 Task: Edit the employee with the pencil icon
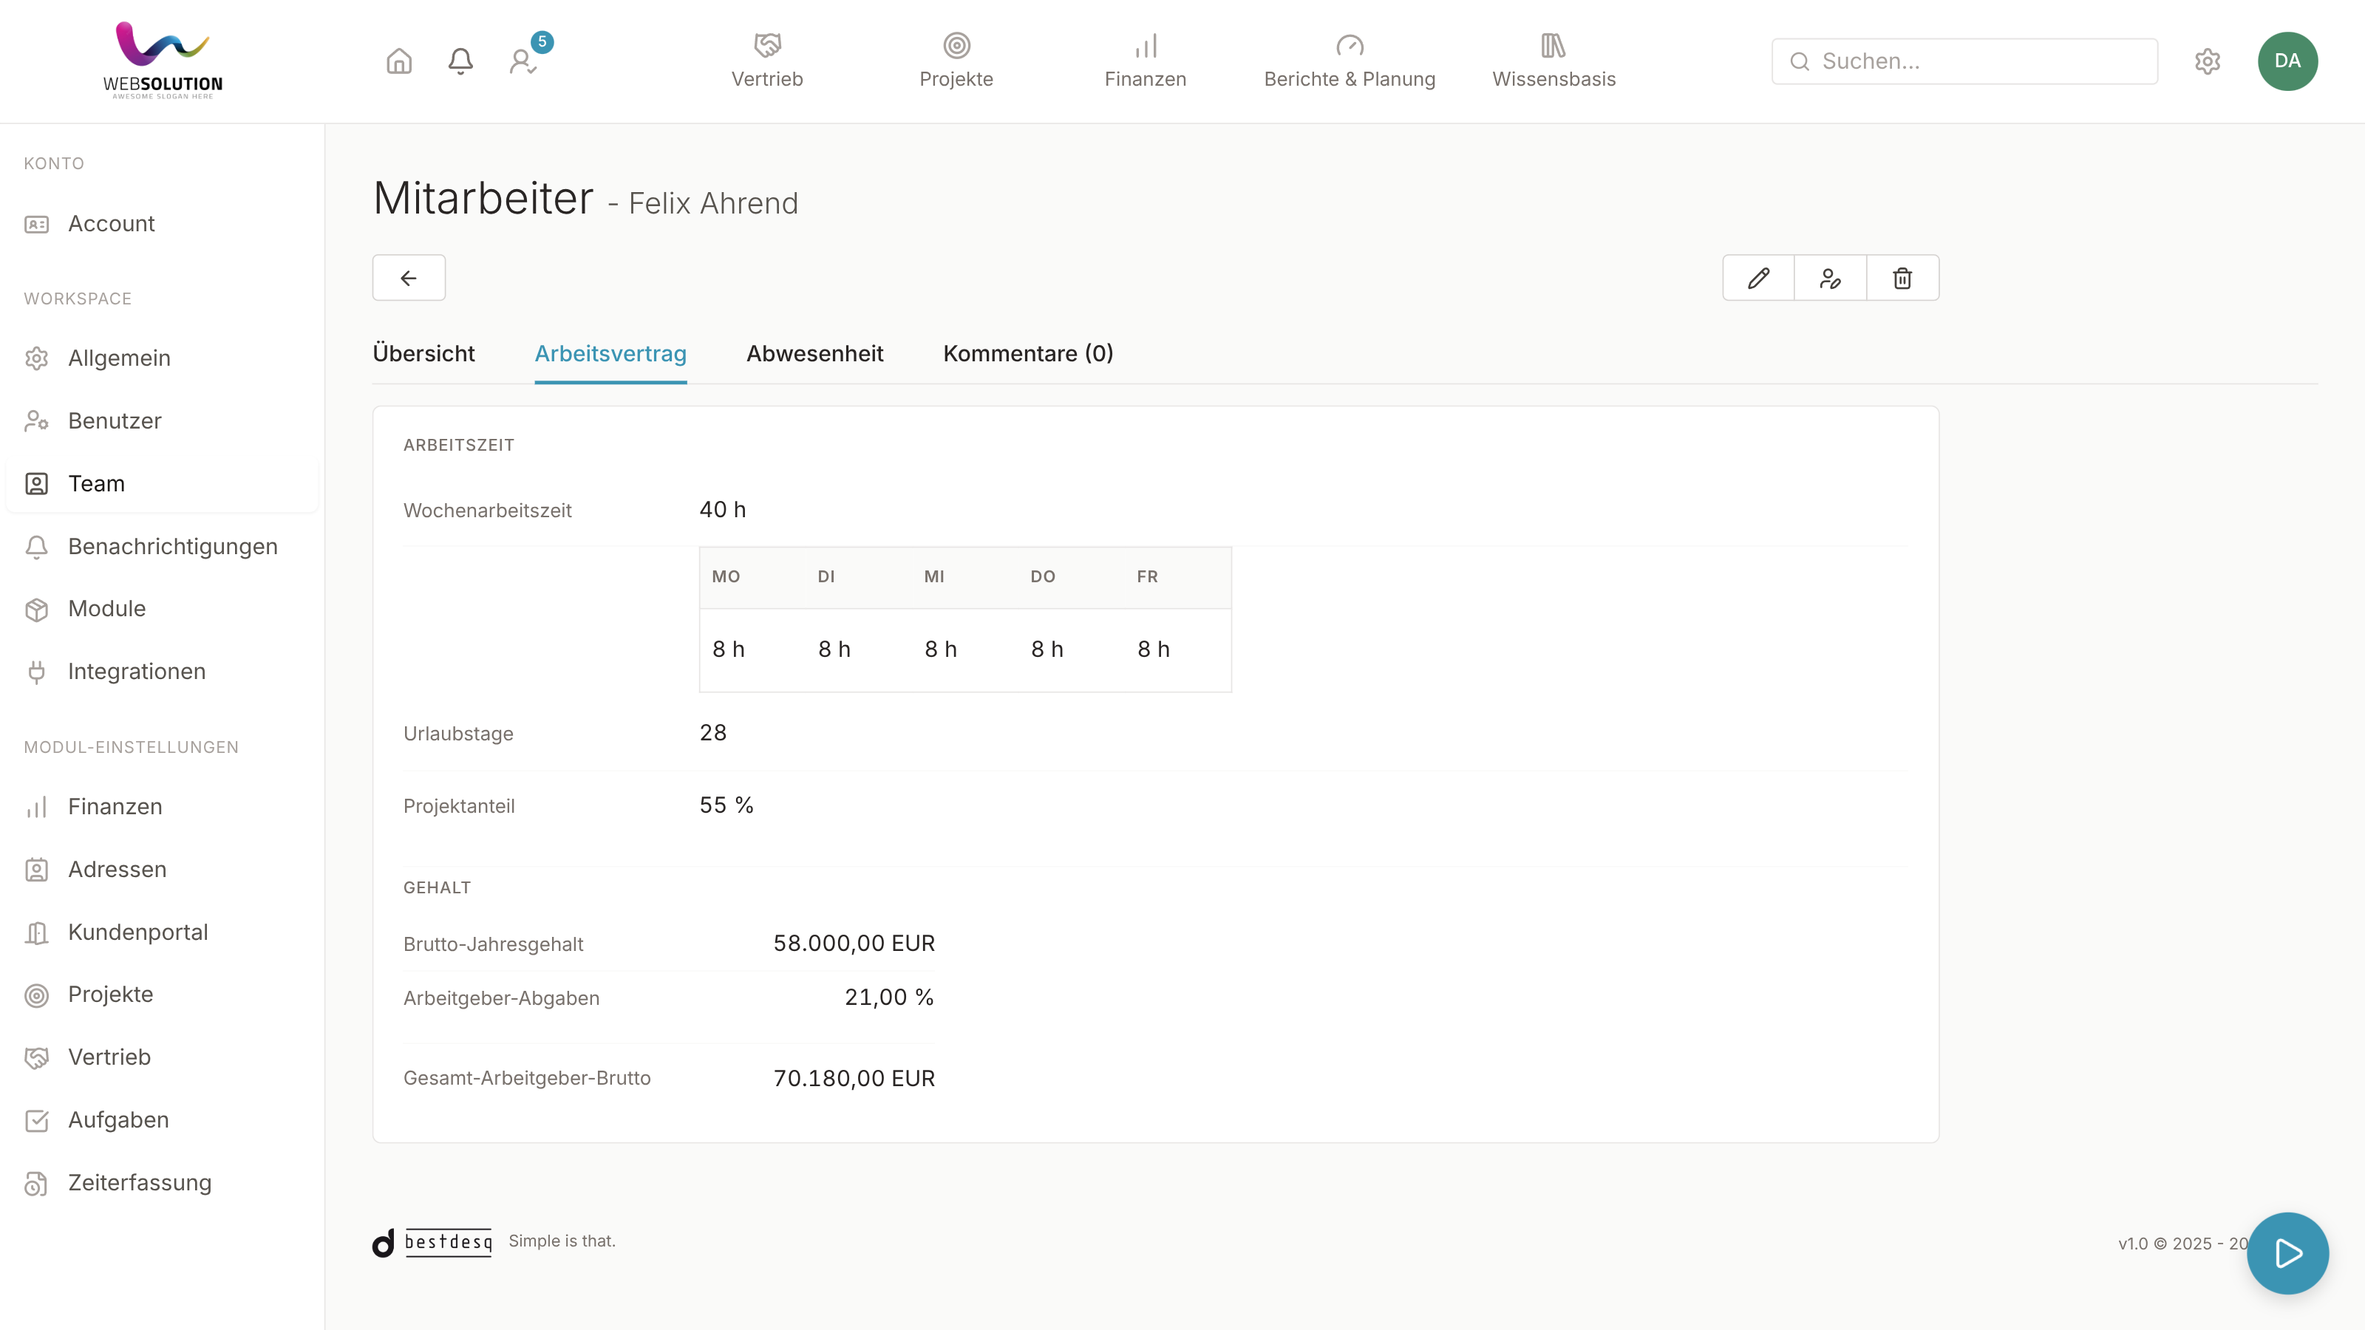(1758, 278)
